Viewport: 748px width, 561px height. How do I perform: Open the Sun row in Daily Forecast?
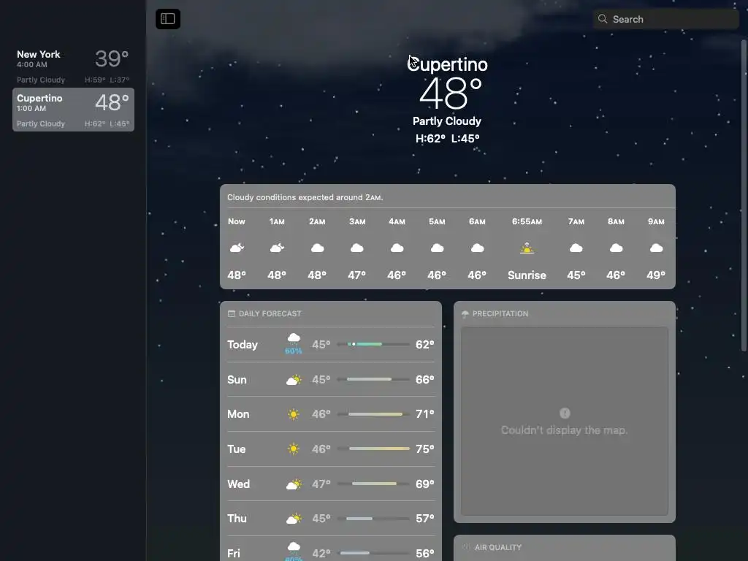[x=331, y=380]
